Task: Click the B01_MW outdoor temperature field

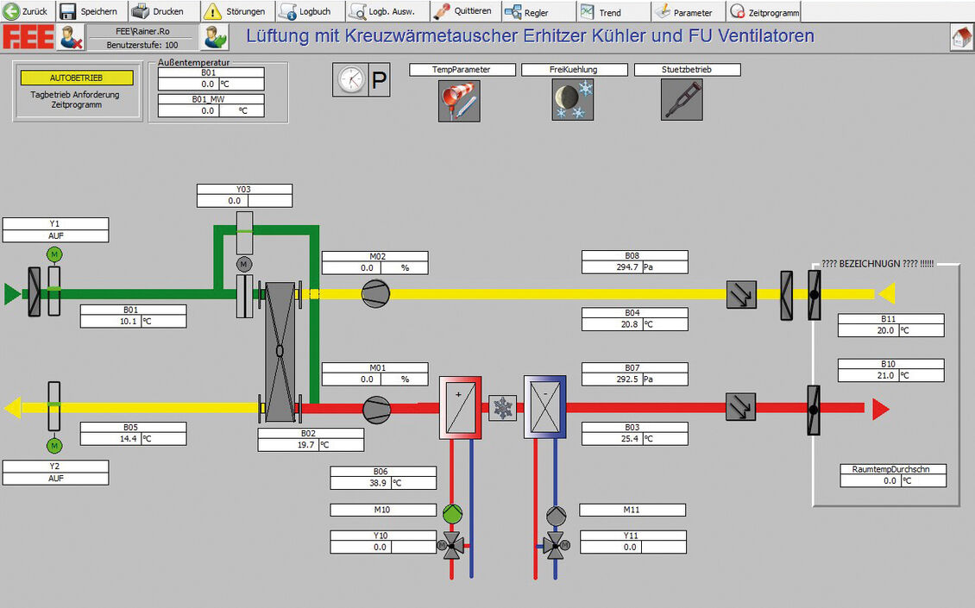Action: (x=211, y=110)
